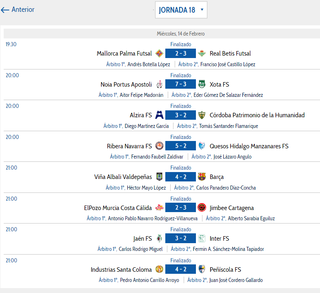Open the Jornada 18 dropdown
The image size is (320, 293).
click(181, 10)
